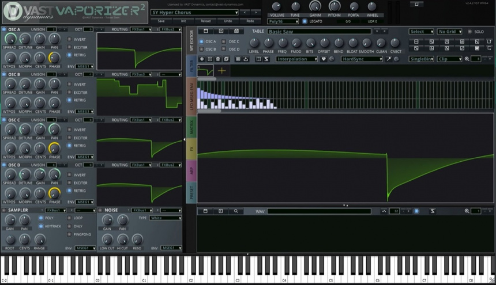This screenshot has width=496, height=285.
Task: Go to the next preset with the top arrow
Action: pyautogui.click(x=255, y=12)
